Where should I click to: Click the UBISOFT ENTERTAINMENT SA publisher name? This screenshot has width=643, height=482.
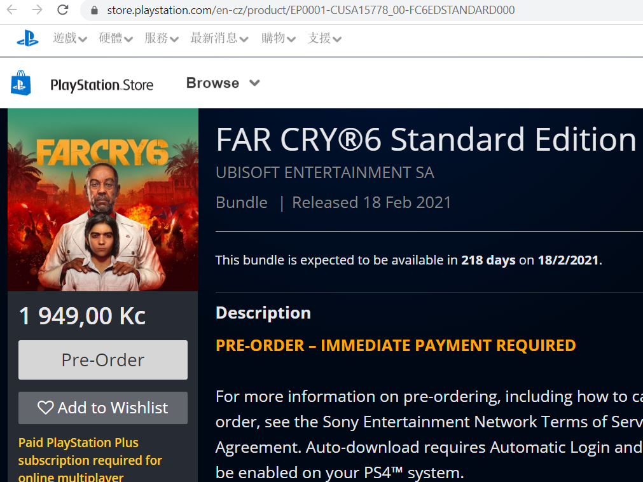325,172
